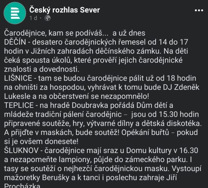Click the word ŠLUKNOV in the post
Image resolution: width=208 pixels, height=188 pixels.
[x=21, y=150]
